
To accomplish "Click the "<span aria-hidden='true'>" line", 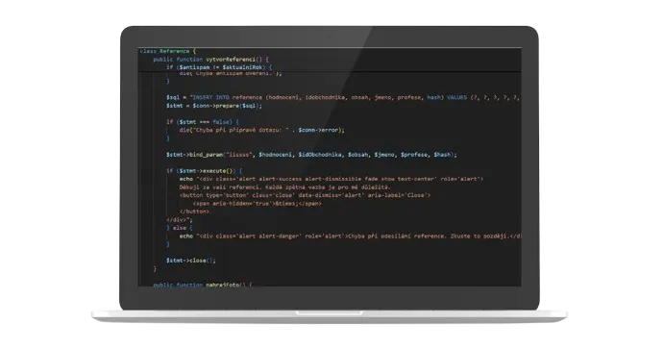I will point(258,204).
